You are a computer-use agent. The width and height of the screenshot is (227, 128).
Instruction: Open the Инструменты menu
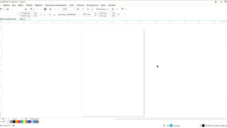93,5
